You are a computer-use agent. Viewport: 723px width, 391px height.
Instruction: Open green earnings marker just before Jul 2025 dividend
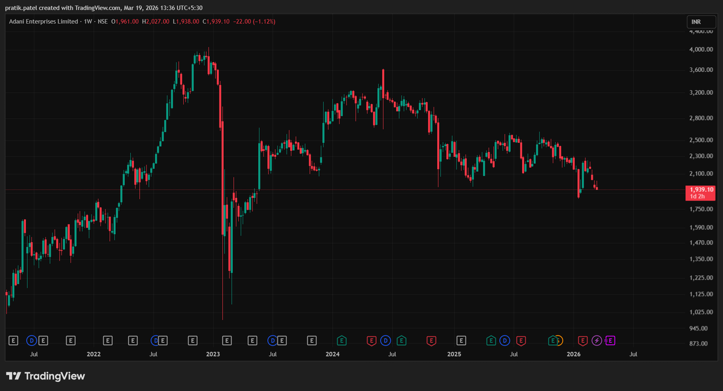491,341
